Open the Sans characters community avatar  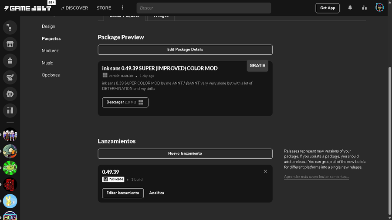pos(10,135)
